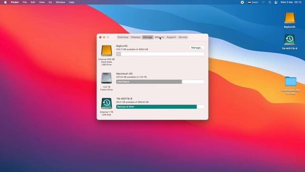Viewport: 305px width, 172px height.
Task: Open the BigSurHD drive on the desktop
Action: 289,18
